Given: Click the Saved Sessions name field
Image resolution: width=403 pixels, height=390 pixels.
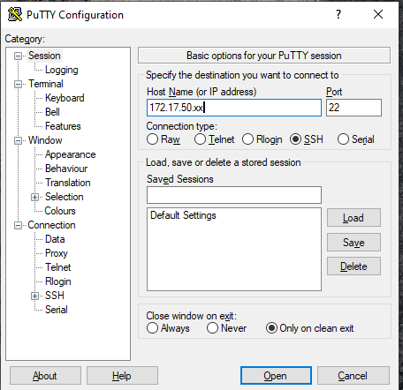Looking at the screenshot, I should tap(234, 195).
